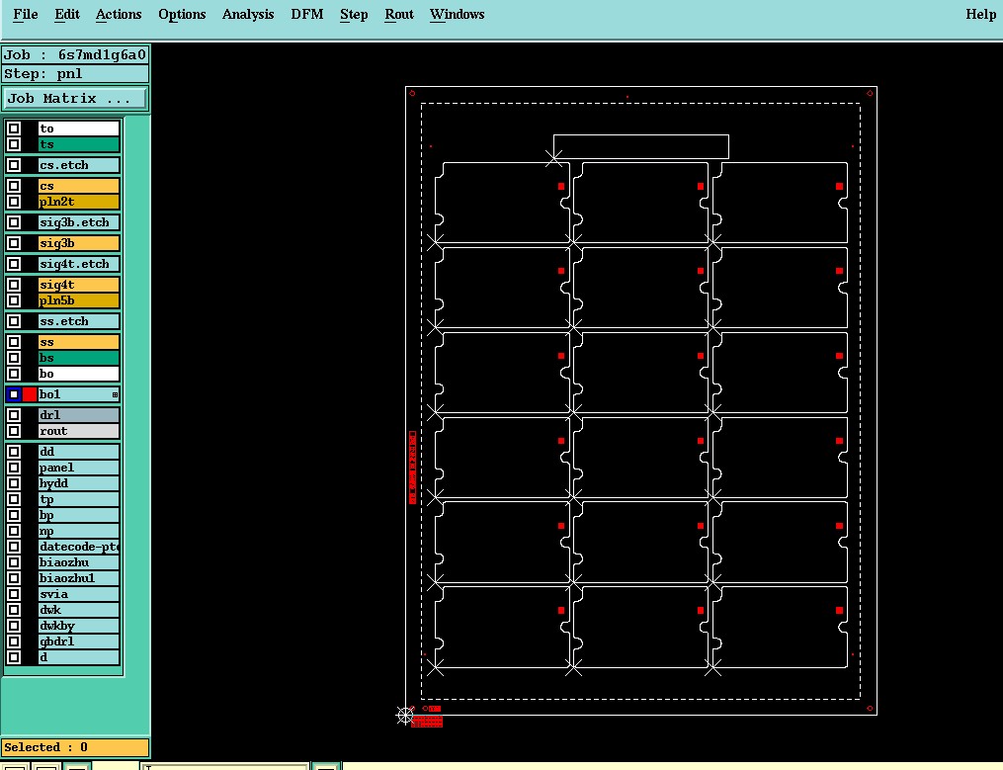The height and width of the screenshot is (770, 1003).
Task: Select the d layer name
Action: click(79, 657)
